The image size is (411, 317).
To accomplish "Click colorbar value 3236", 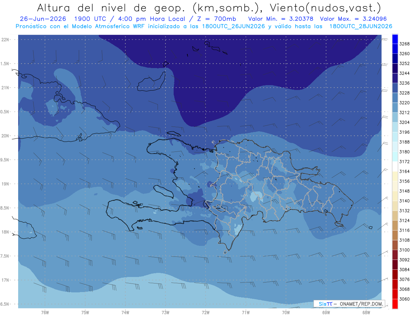I will (404, 83).
